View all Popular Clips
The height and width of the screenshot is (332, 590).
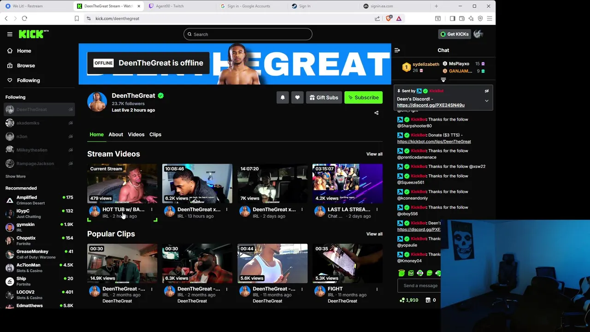[374, 234]
